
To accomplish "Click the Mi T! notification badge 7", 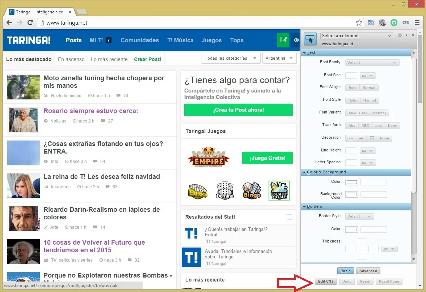I will pos(109,40).
